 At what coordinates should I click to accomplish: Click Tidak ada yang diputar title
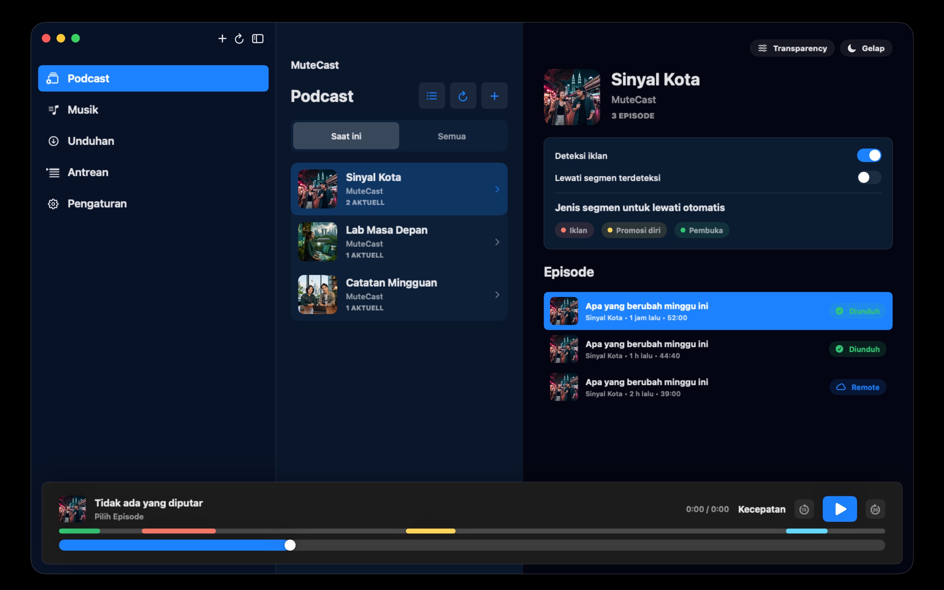point(148,502)
